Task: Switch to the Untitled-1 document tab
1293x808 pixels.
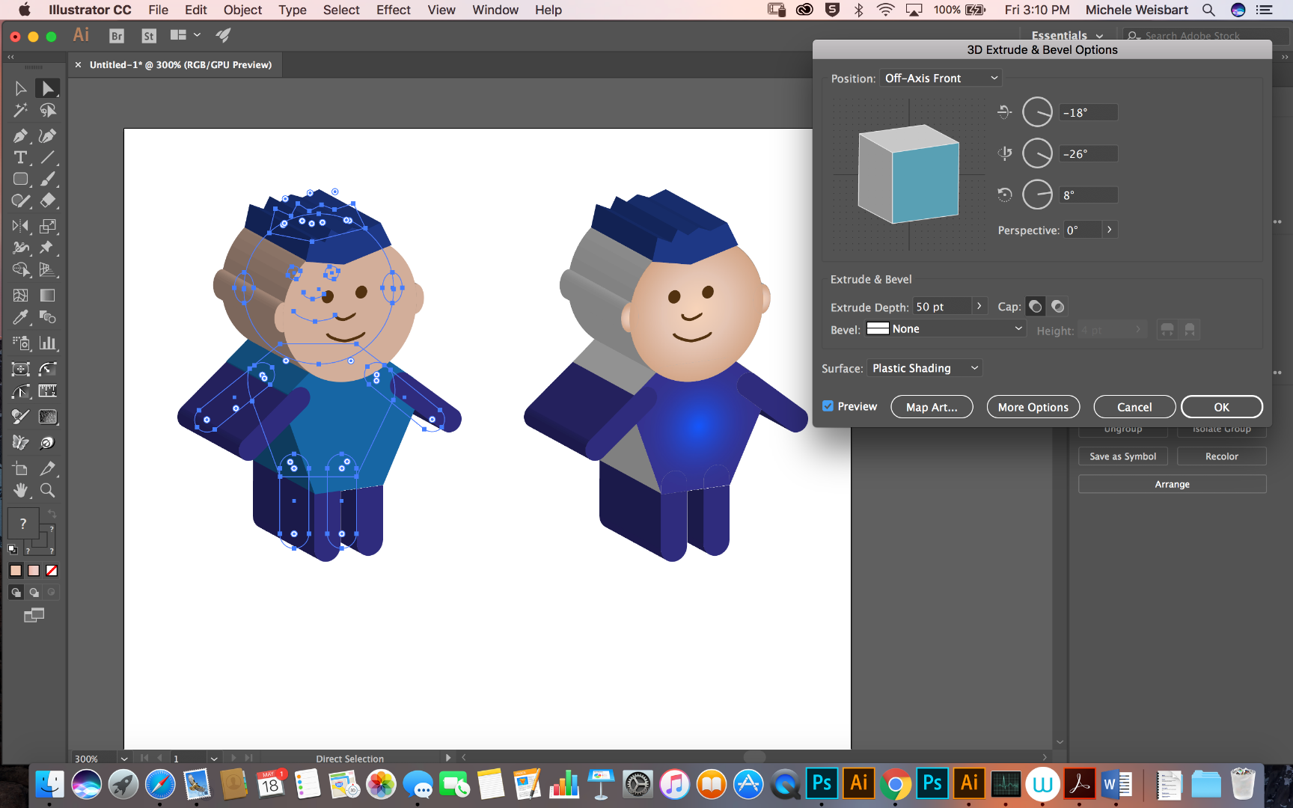Action: [180, 65]
